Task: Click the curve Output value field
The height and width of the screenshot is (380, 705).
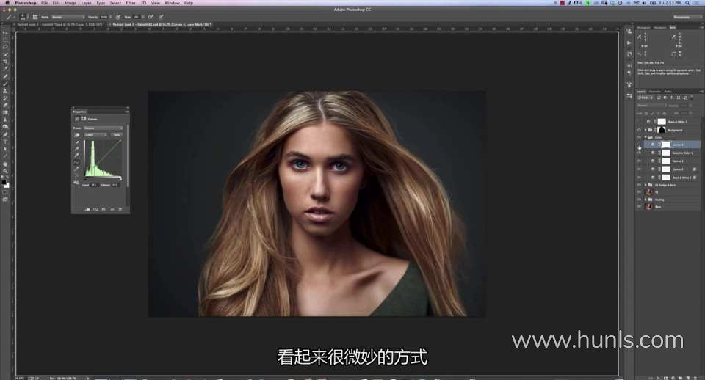Action: pos(115,185)
